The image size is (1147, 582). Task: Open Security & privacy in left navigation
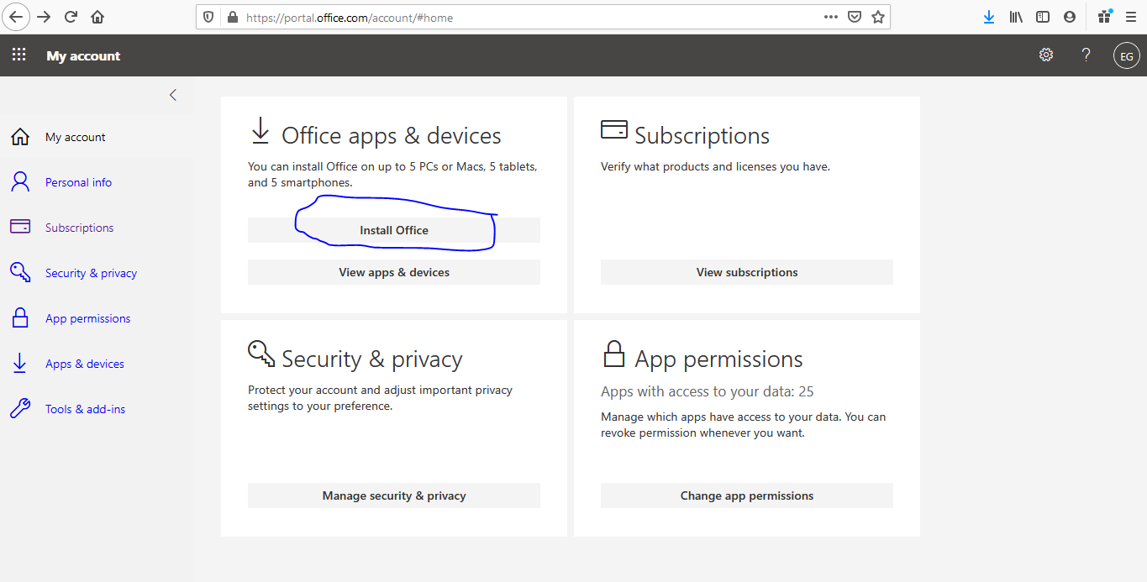[91, 273]
